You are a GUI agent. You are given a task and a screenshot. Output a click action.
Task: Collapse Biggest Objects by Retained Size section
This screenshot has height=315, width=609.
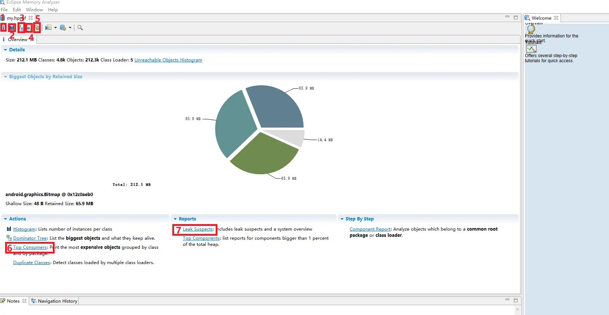click(x=5, y=77)
